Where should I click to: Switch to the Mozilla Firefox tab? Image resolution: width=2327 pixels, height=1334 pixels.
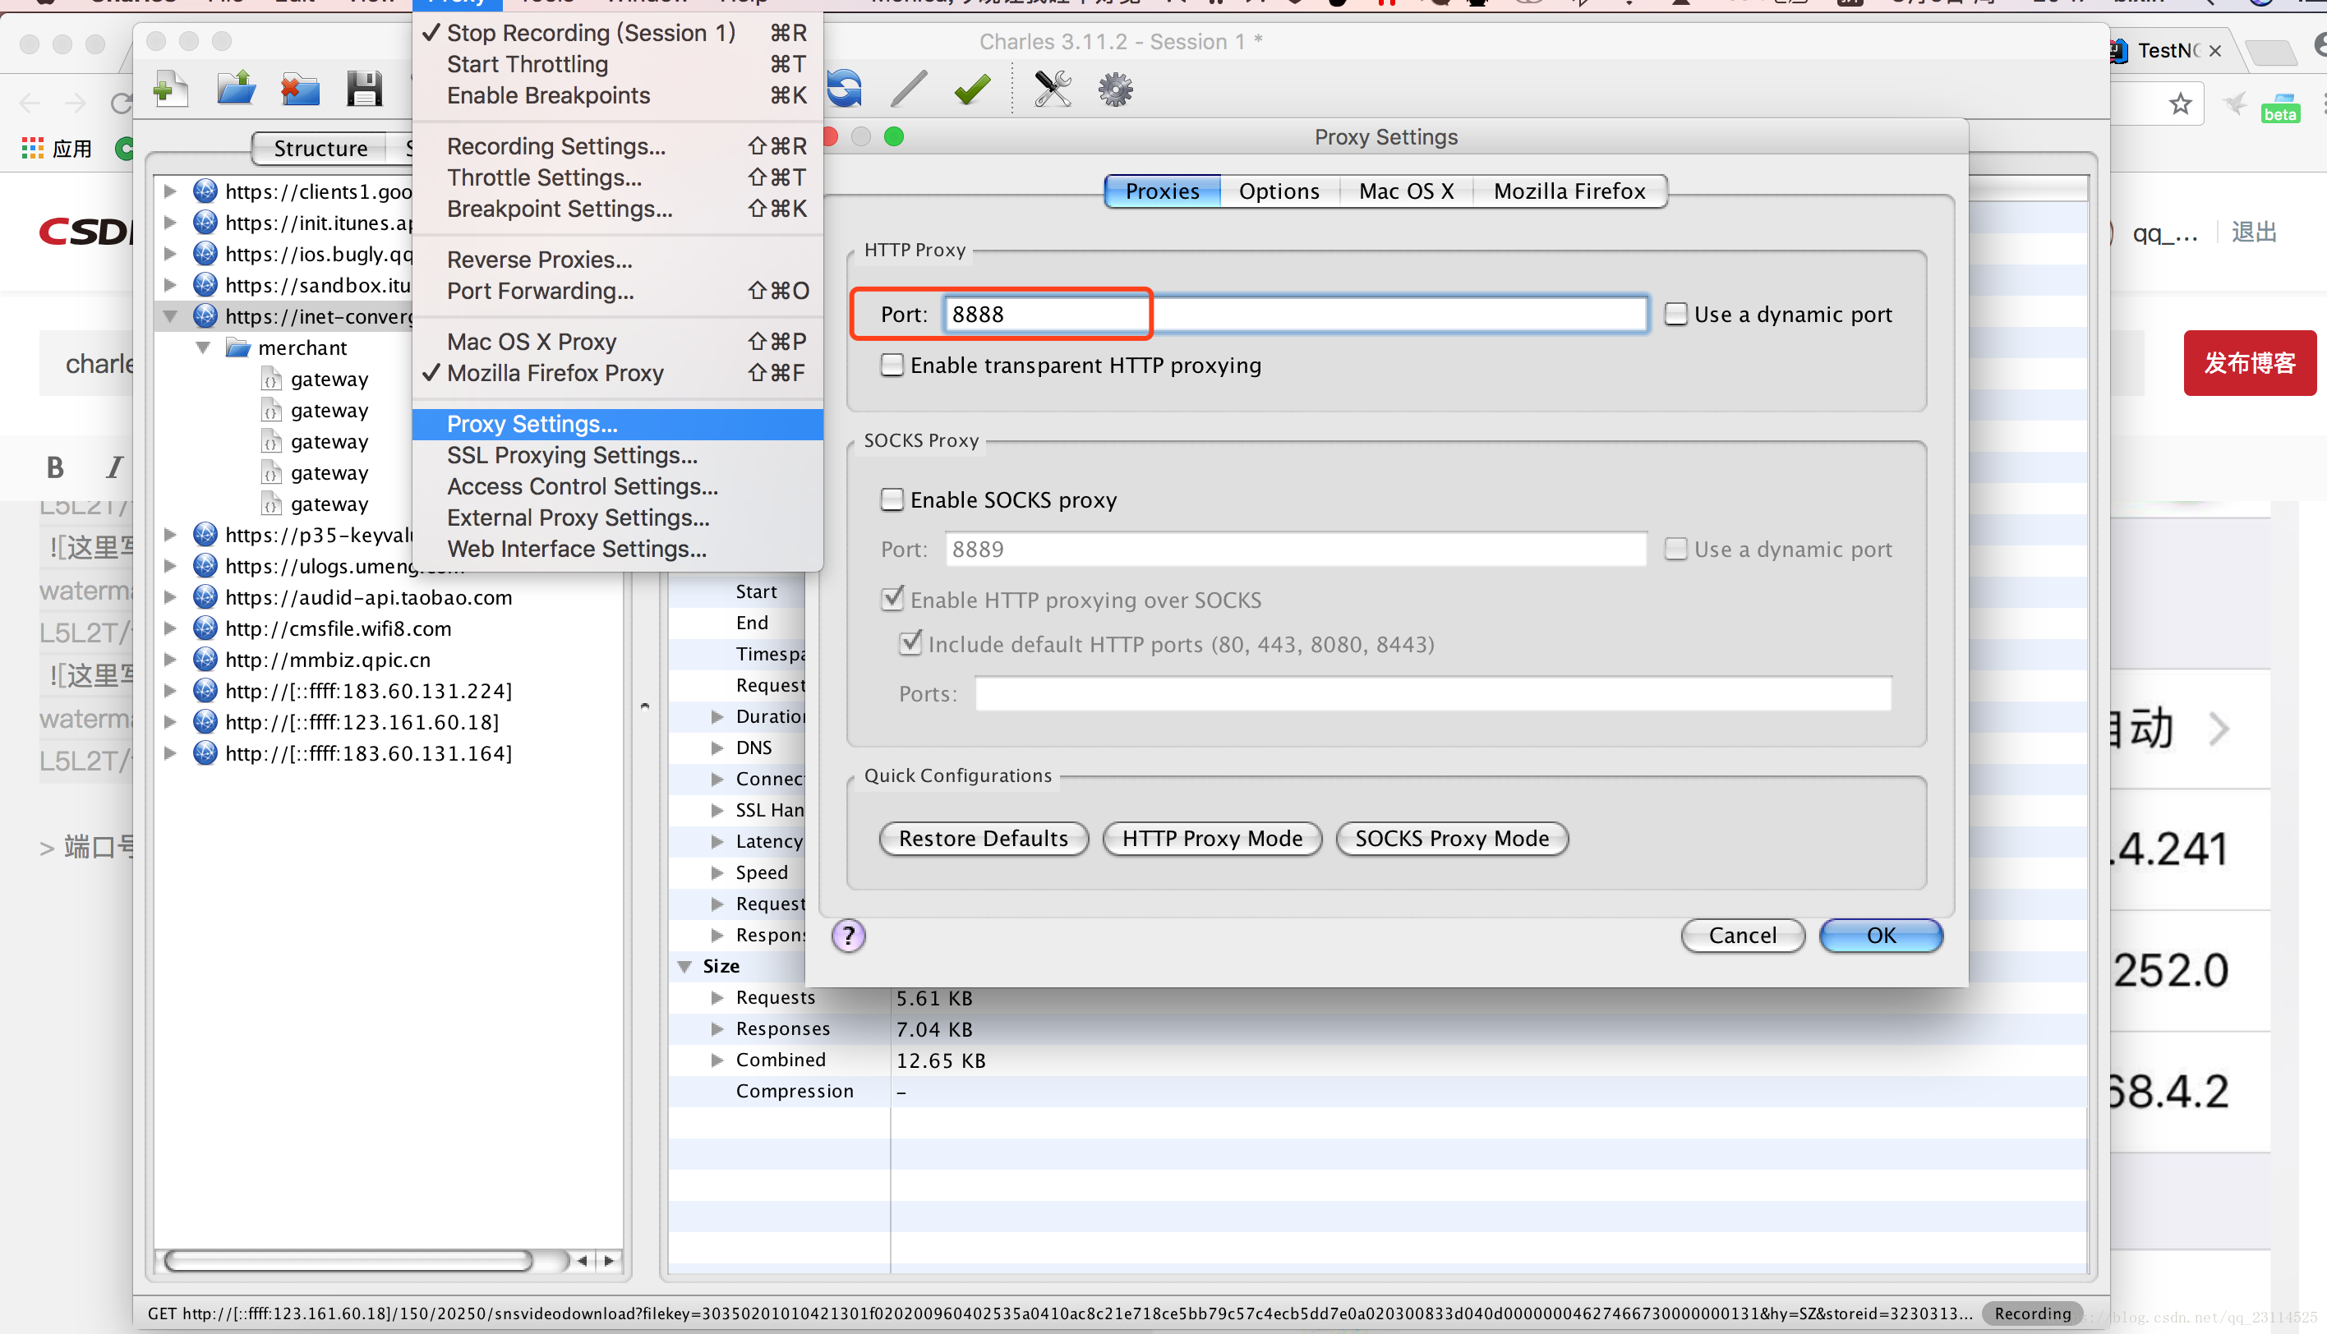[x=1569, y=191]
